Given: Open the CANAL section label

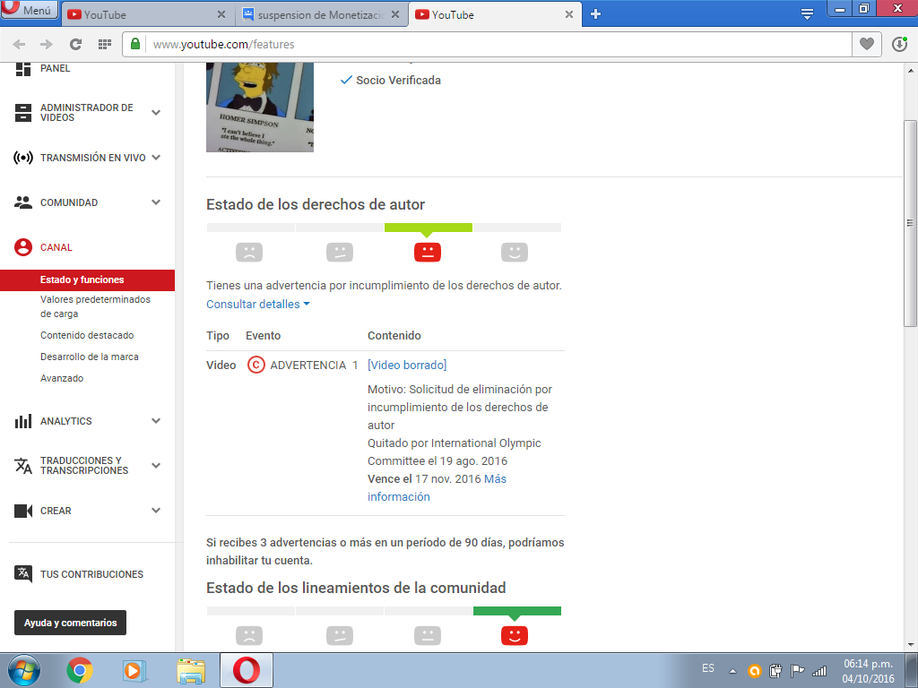Looking at the screenshot, I should [56, 247].
